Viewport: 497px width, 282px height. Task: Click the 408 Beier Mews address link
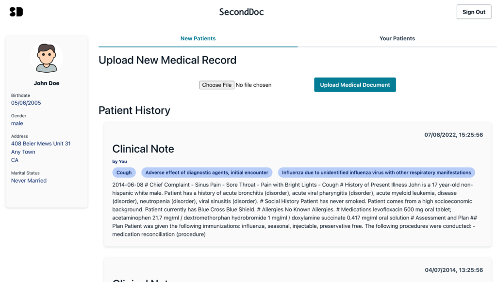pos(41,143)
